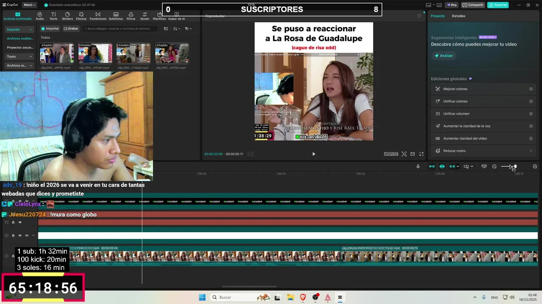Open the Efectos tab

click(x=81, y=16)
